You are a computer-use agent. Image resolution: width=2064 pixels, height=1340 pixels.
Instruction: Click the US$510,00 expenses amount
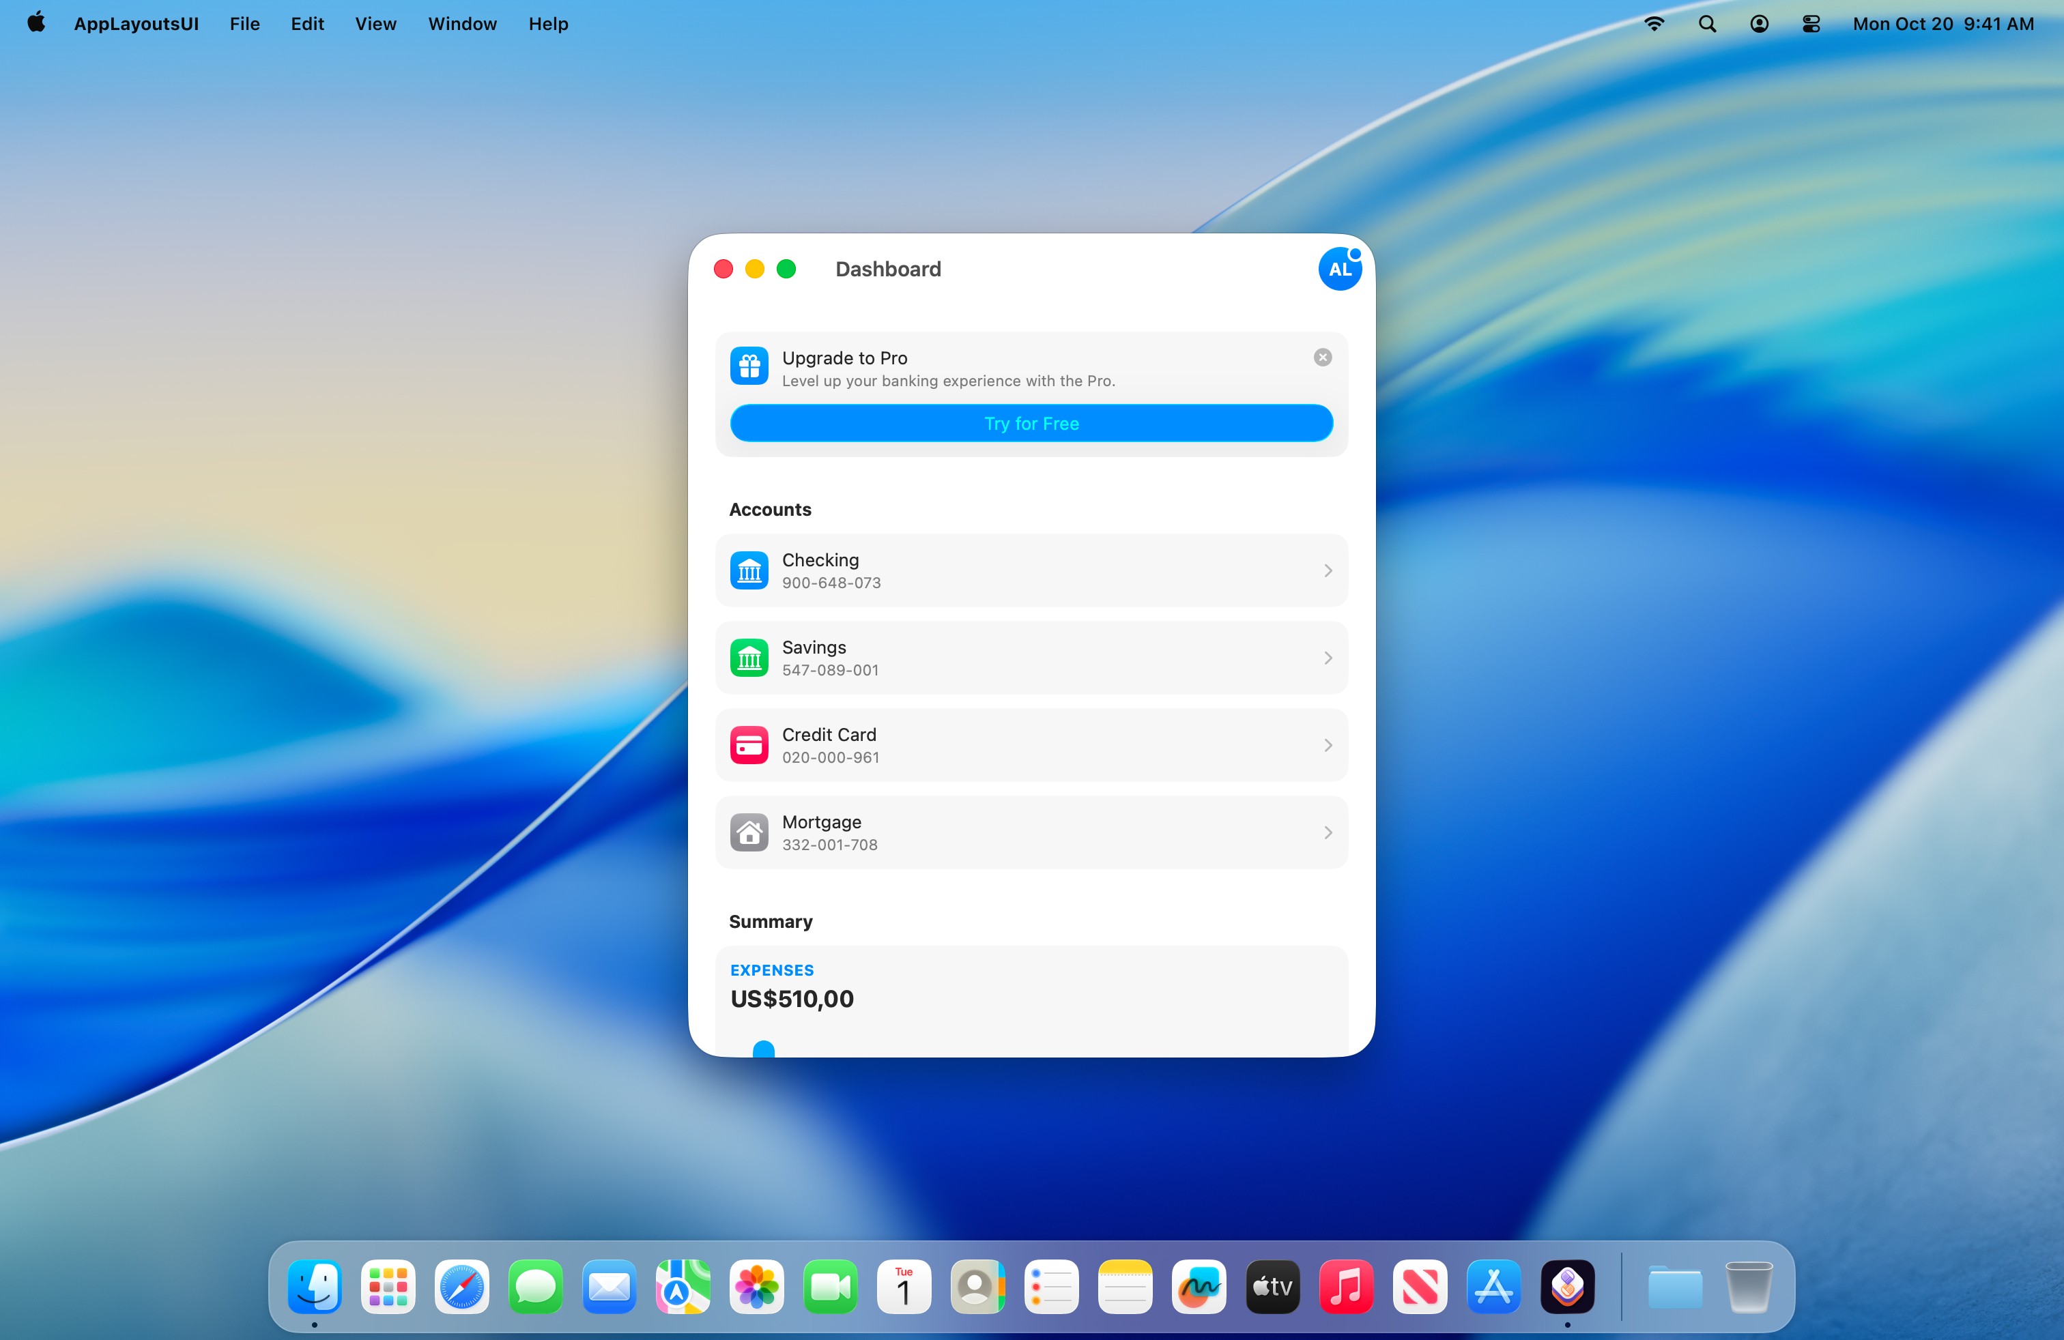click(x=791, y=998)
